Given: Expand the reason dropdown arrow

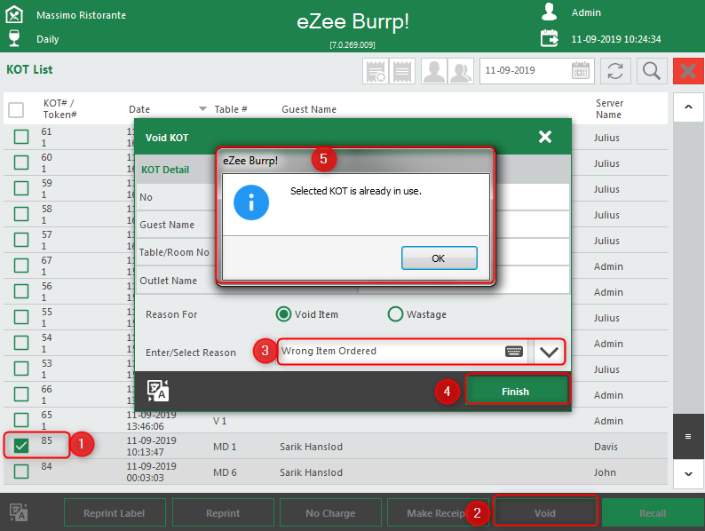Looking at the screenshot, I should 549,352.
